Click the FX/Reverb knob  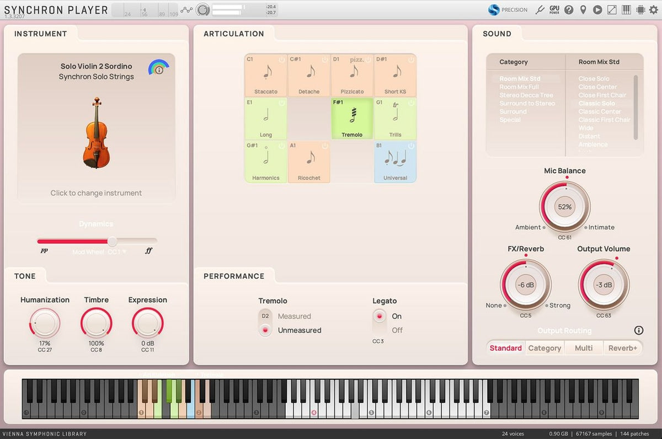coord(526,285)
